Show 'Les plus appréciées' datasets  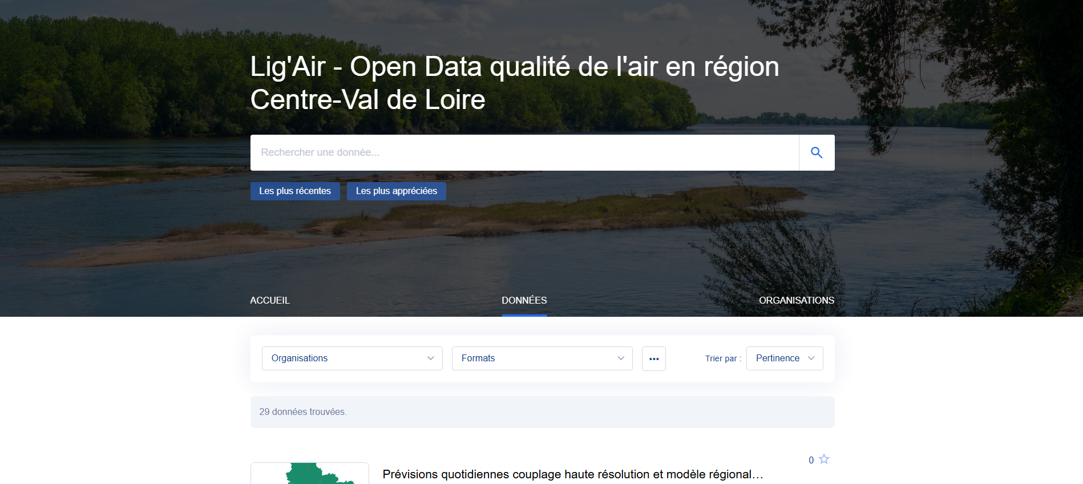[x=396, y=191]
